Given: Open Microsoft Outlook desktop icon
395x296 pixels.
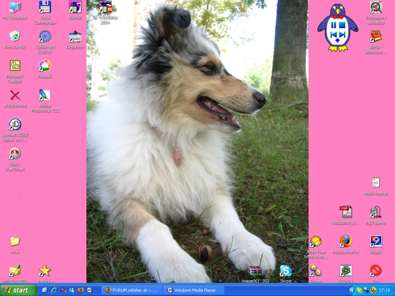Looking at the screenshot, I should point(15,66).
